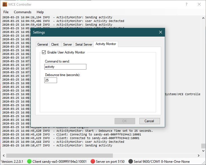Click the 16:09:10,677 Sending activity log line
Image resolution: width=206 pixels, height=165 pixels.
(x=57, y=146)
